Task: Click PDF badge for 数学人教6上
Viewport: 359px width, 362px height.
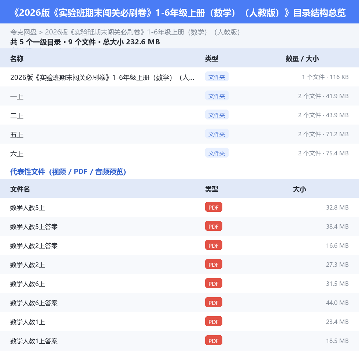Action: click(214, 283)
